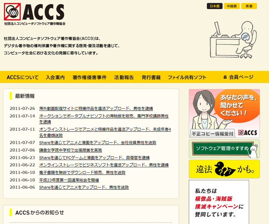The height and width of the screenshot is (224, 269).
Task: Open the 不正コピー情報受付 banner with the woman
Action: coord(224,113)
